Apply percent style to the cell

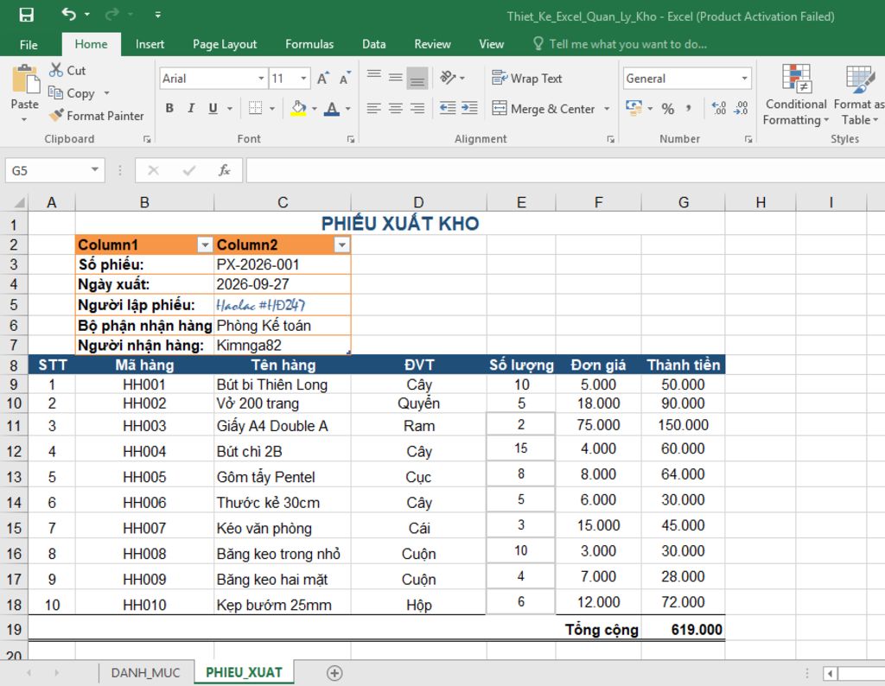(668, 109)
